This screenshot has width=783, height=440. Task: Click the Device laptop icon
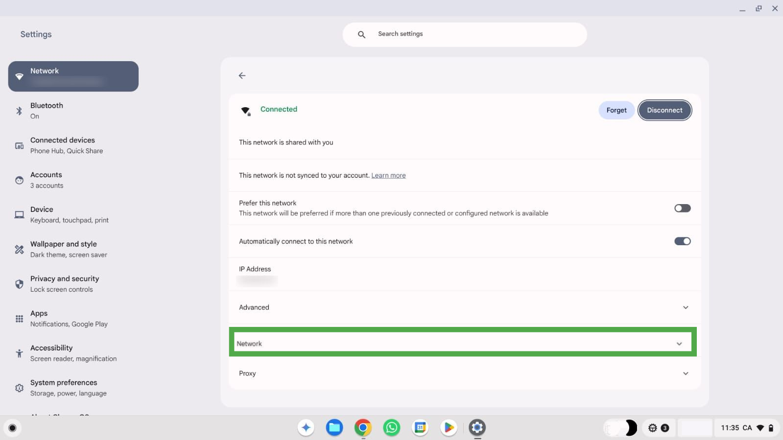[x=19, y=215]
